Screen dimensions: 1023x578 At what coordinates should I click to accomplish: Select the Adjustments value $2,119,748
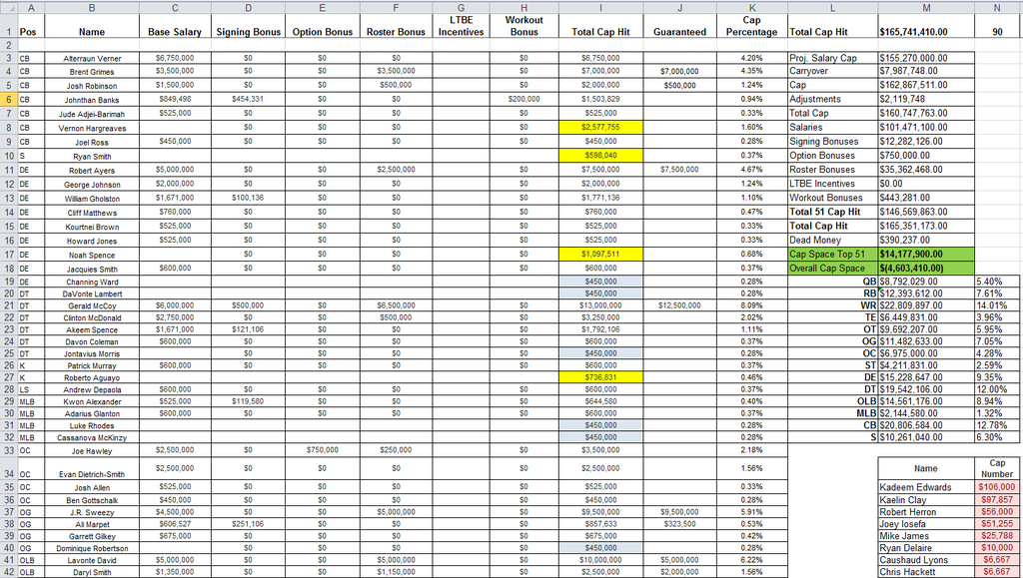(x=926, y=99)
